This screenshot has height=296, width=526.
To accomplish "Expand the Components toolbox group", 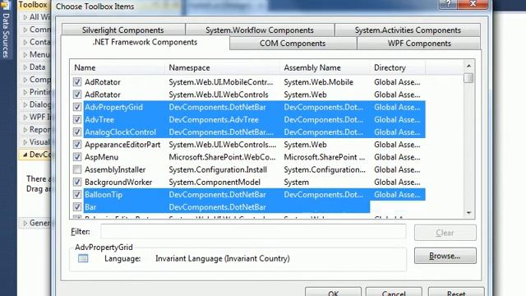I will 25,80.
